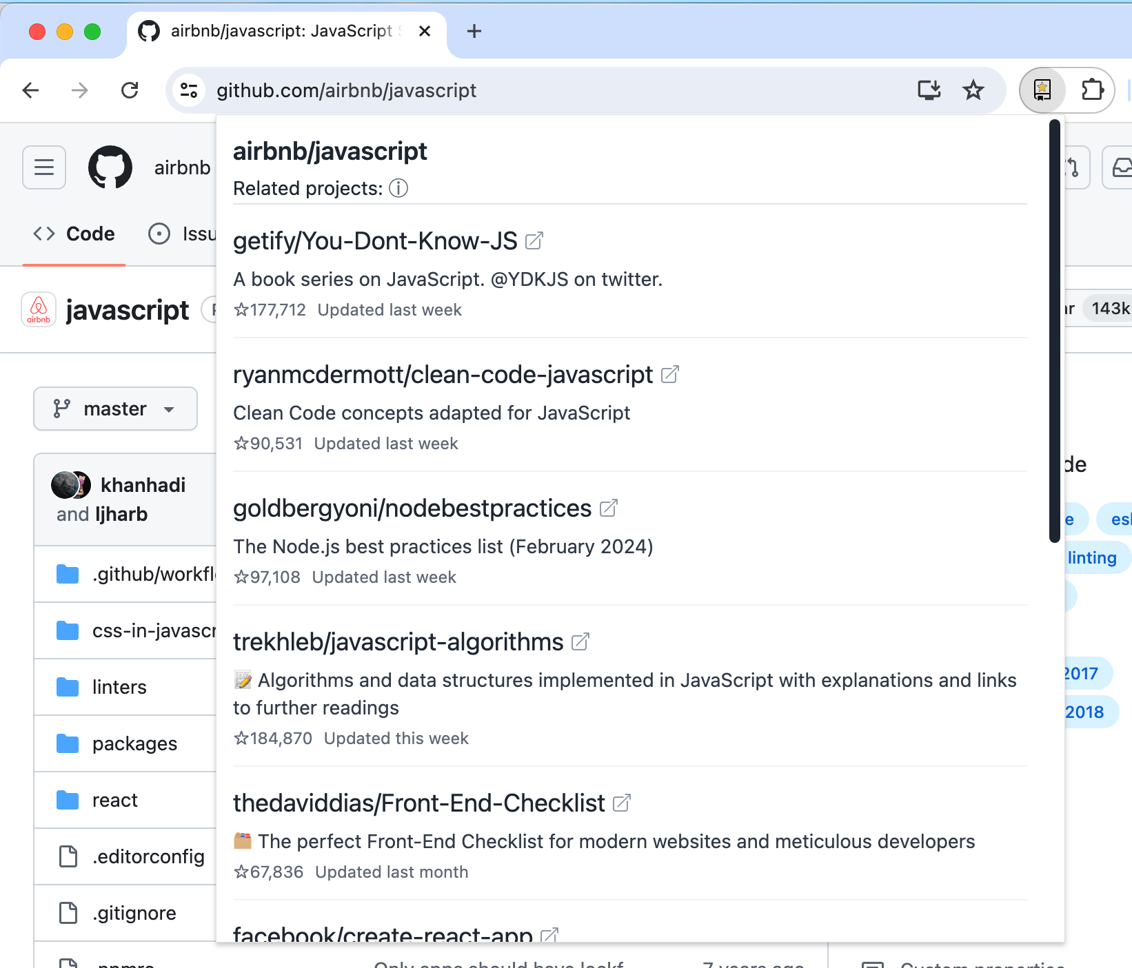Click install app icon in address bar
1132x968 pixels.
coord(929,90)
